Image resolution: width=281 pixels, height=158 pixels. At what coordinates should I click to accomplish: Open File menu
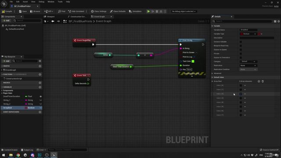pyautogui.click(x=11, y=2)
